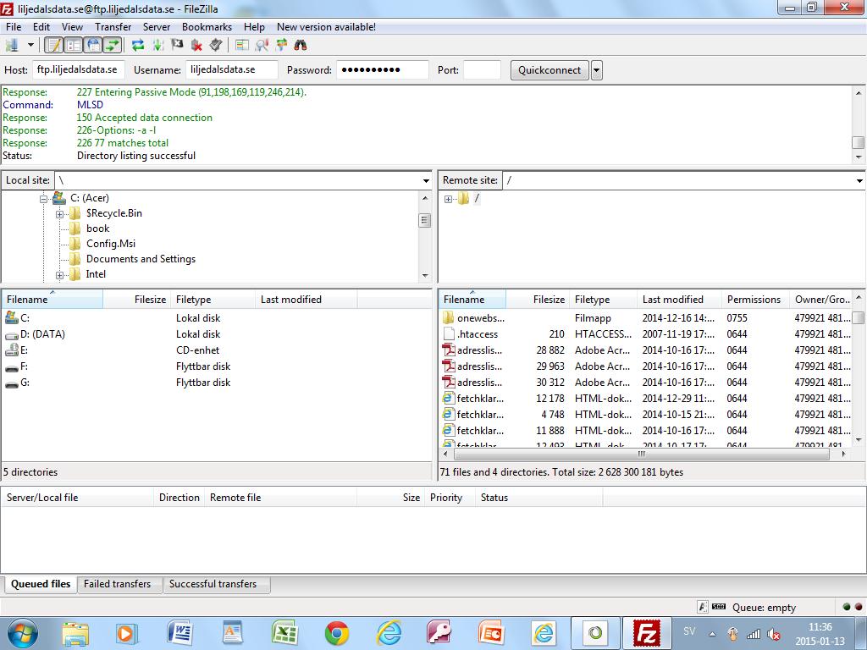Click the Quickconnect button
Viewport: 867px width, 650px height.
[x=549, y=70]
